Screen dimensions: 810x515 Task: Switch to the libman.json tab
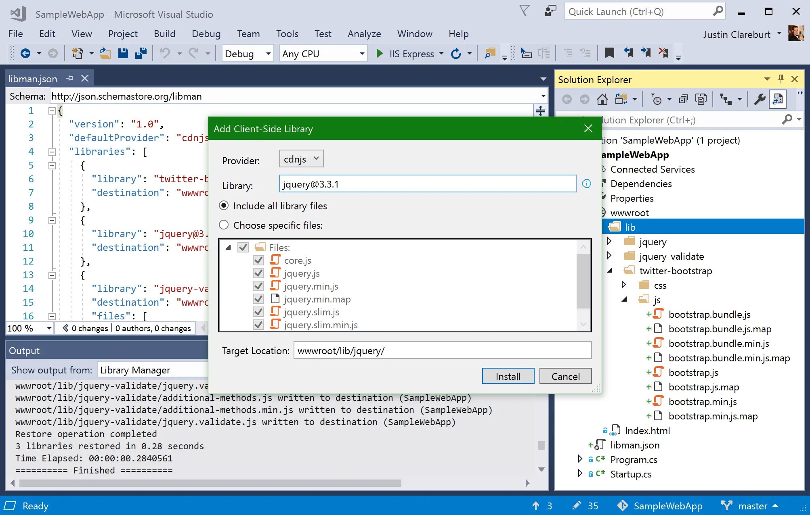[x=33, y=79]
